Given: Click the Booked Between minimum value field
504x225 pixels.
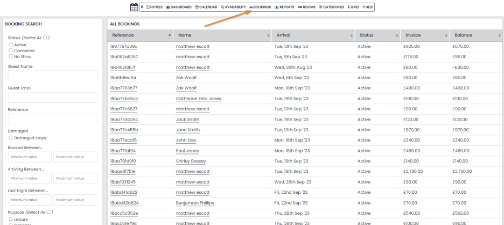Looking at the screenshot, I should click(29, 157).
